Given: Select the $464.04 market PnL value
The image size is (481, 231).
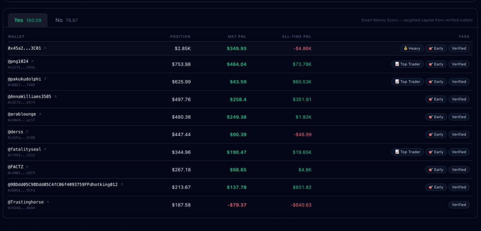Looking at the screenshot, I should coord(236,64).
